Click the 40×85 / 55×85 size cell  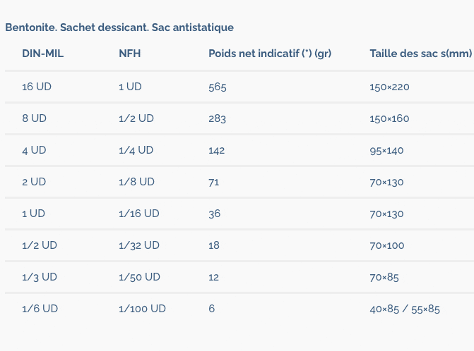coord(405,309)
